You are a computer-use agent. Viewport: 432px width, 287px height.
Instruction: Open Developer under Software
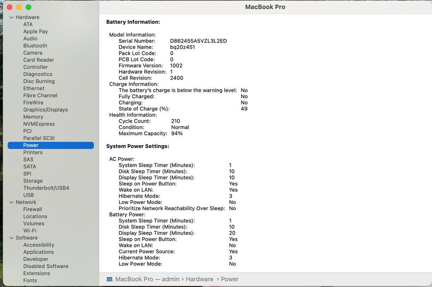[x=35, y=259]
